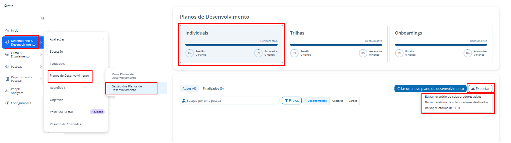Open Início in sidebar
This screenshot has width=511, height=143.
pyautogui.click(x=15, y=30)
